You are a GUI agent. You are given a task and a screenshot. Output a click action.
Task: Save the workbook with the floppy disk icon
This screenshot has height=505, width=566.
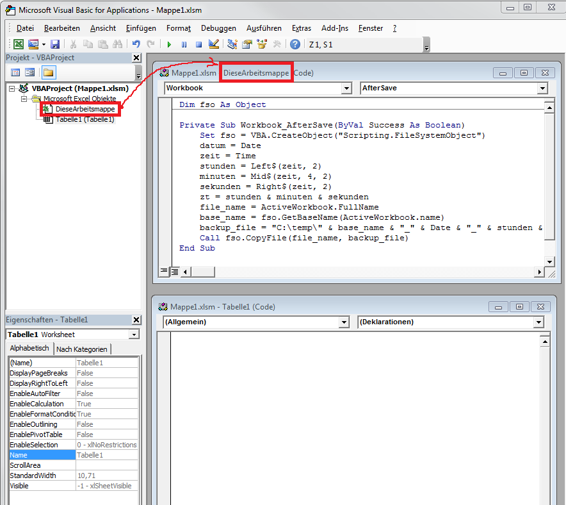coord(55,44)
